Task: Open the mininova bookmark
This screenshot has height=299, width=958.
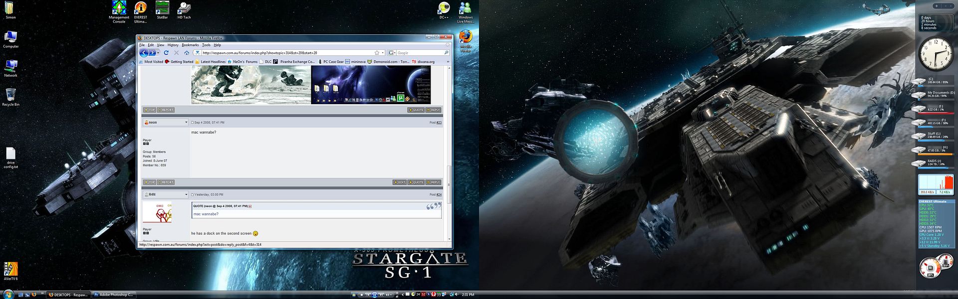Action: coord(355,62)
